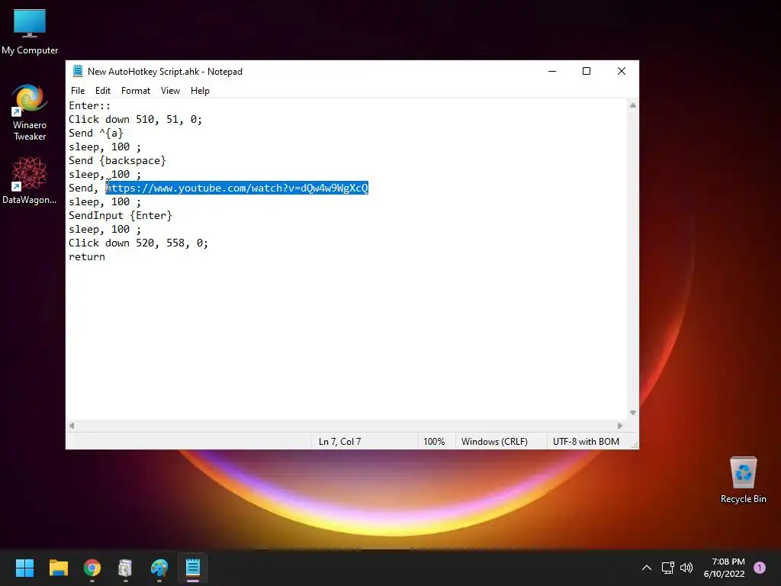781x586 pixels.
Task: Open File Explorer from the taskbar
Action: (x=58, y=568)
